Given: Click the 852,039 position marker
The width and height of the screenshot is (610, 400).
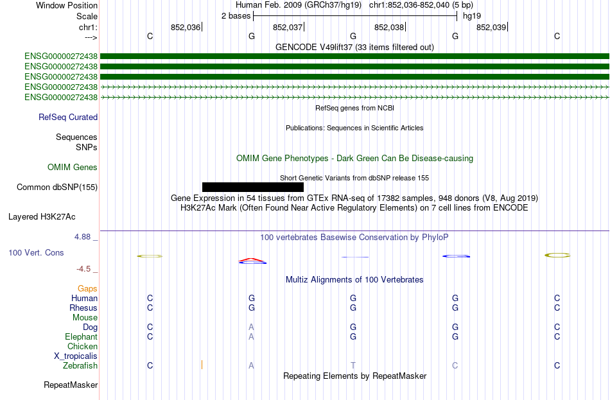Looking at the screenshot, I should coord(492,27).
